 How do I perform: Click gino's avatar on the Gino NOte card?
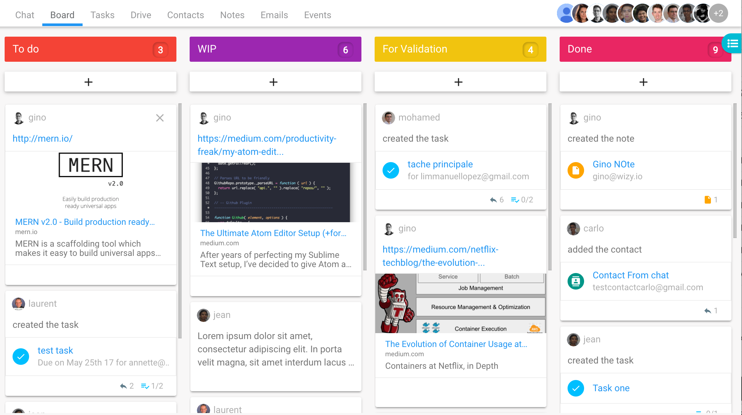574,118
